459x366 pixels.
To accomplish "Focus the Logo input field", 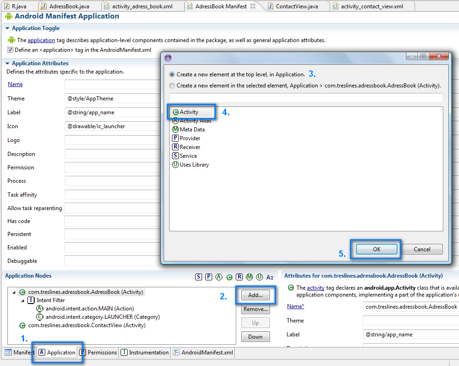I will click(x=113, y=140).
